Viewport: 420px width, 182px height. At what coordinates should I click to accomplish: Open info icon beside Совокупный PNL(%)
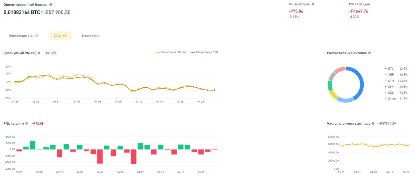(x=39, y=53)
